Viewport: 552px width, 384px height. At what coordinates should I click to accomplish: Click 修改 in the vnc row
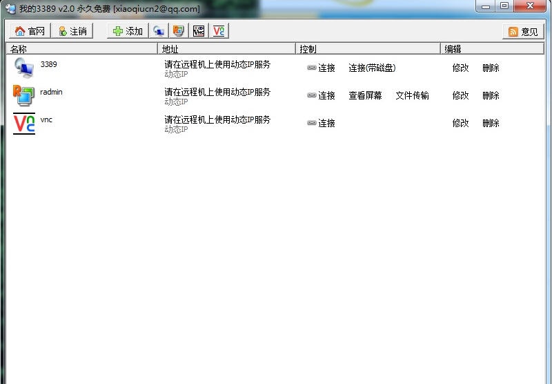point(460,124)
